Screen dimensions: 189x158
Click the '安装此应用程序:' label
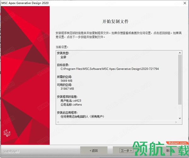coord(67,112)
